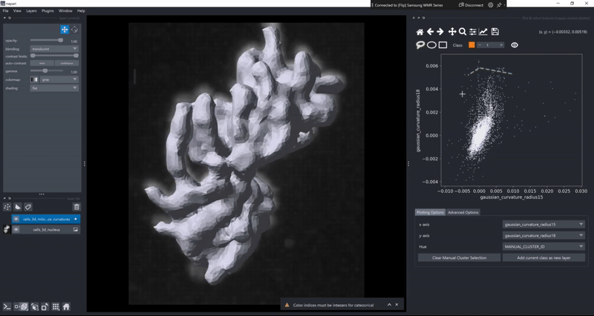The width and height of the screenshot is (594, 316).
Task: Open the View menu
Action: [17, 11]
